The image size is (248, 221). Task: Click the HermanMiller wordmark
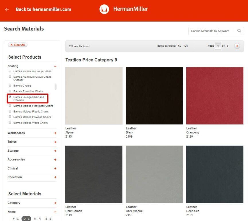click(x=131, y=9)
